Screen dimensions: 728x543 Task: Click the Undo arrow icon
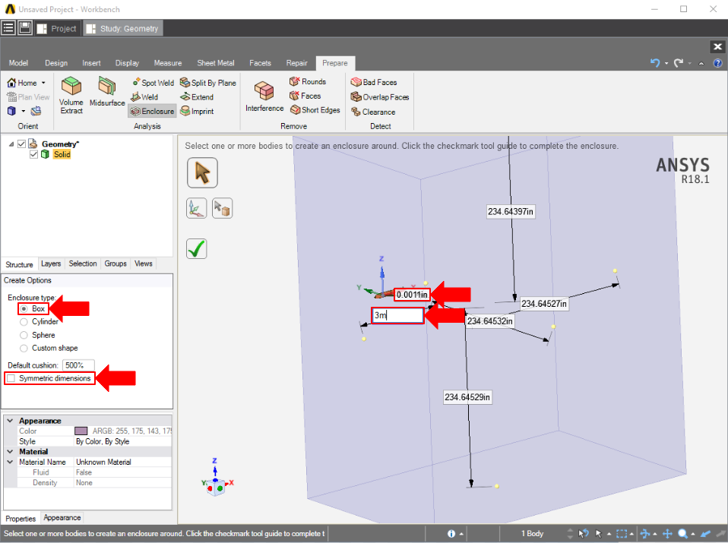pyautogui.click(x=654, y=62)
